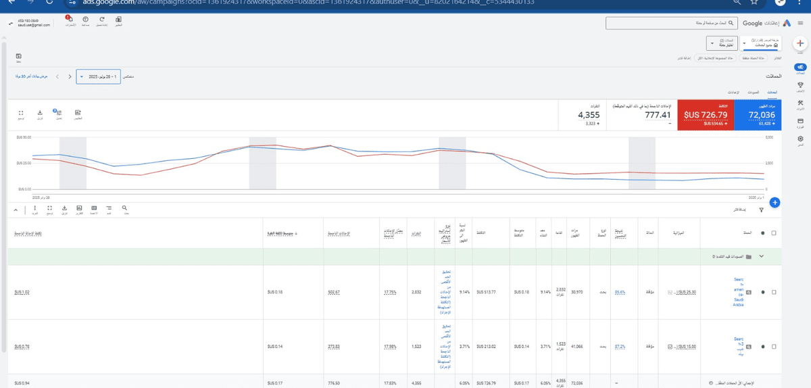Open the help question mark icon
Viewport: 811px width, 388px height.
click(x=85, y=20)
